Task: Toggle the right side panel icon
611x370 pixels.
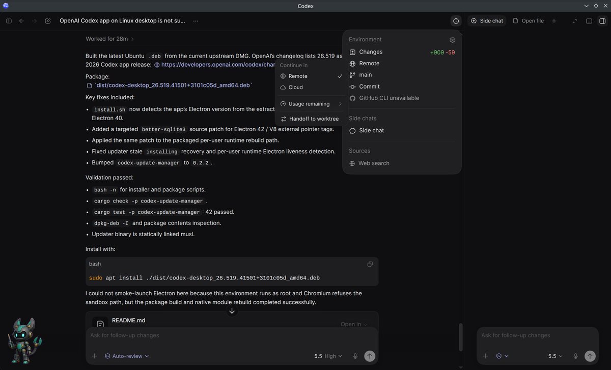Action: pyautogui.click(x=602, y=21)
